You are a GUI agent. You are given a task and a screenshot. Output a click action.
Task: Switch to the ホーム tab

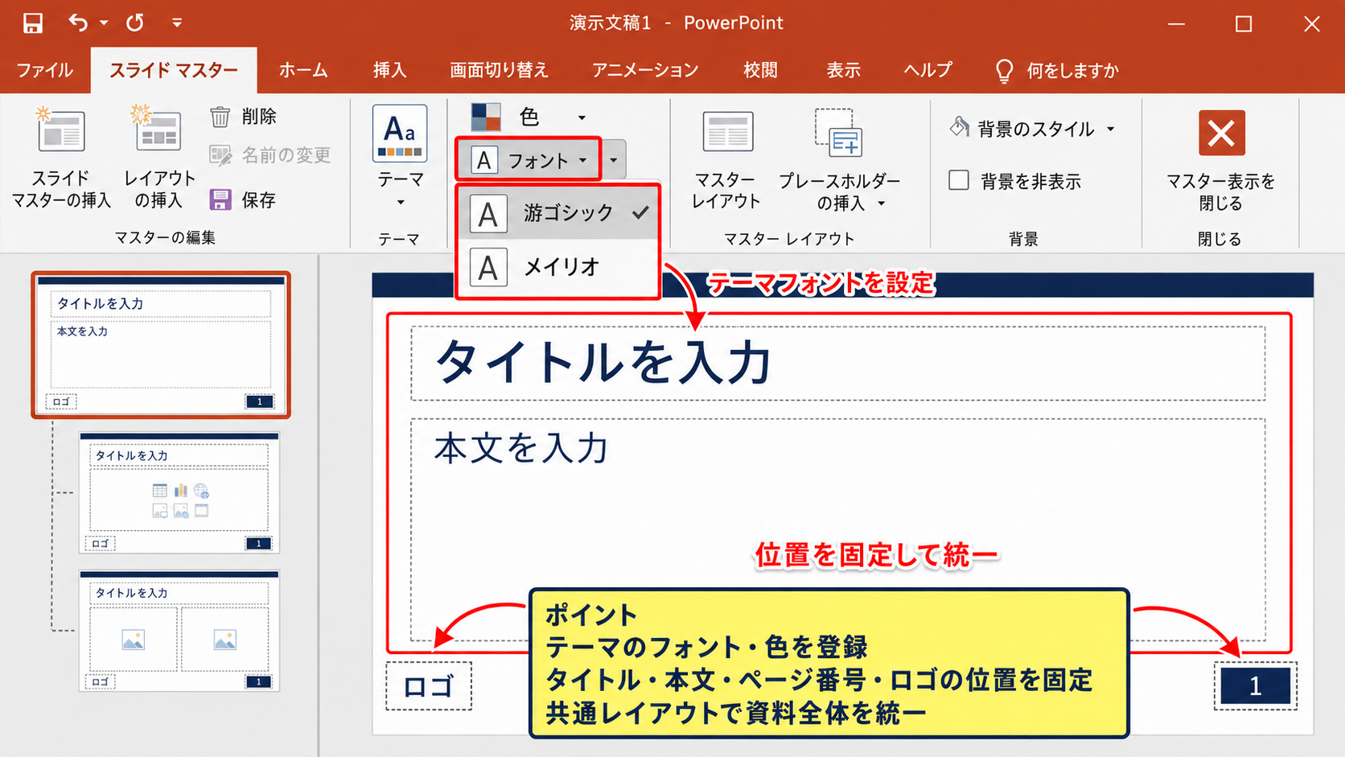pyautogui.click(x=303, y=70)
